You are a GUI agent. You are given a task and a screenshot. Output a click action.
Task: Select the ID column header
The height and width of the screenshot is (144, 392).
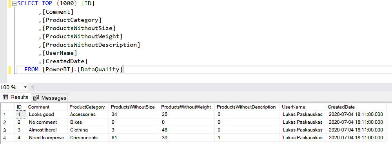click(20, 107)
